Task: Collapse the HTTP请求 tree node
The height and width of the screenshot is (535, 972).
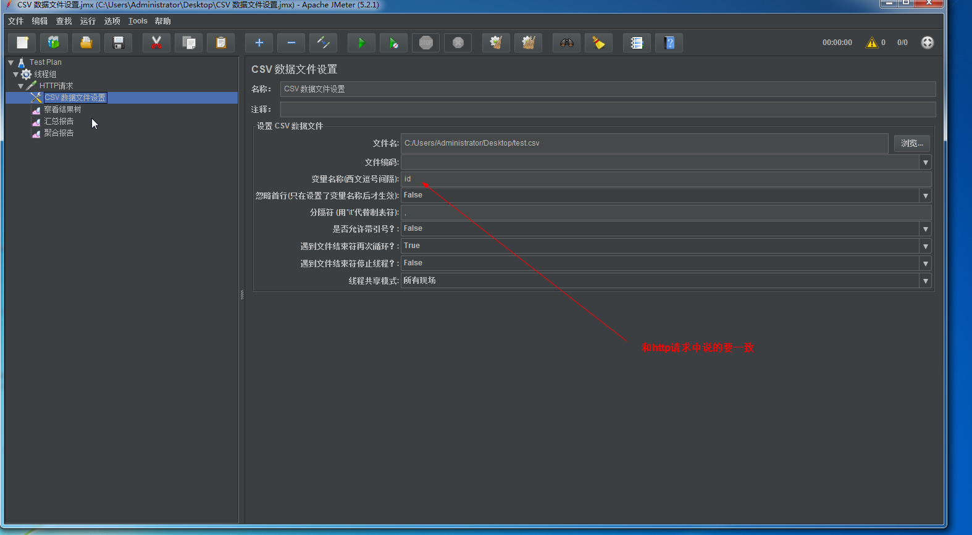Action: (21, 86)
